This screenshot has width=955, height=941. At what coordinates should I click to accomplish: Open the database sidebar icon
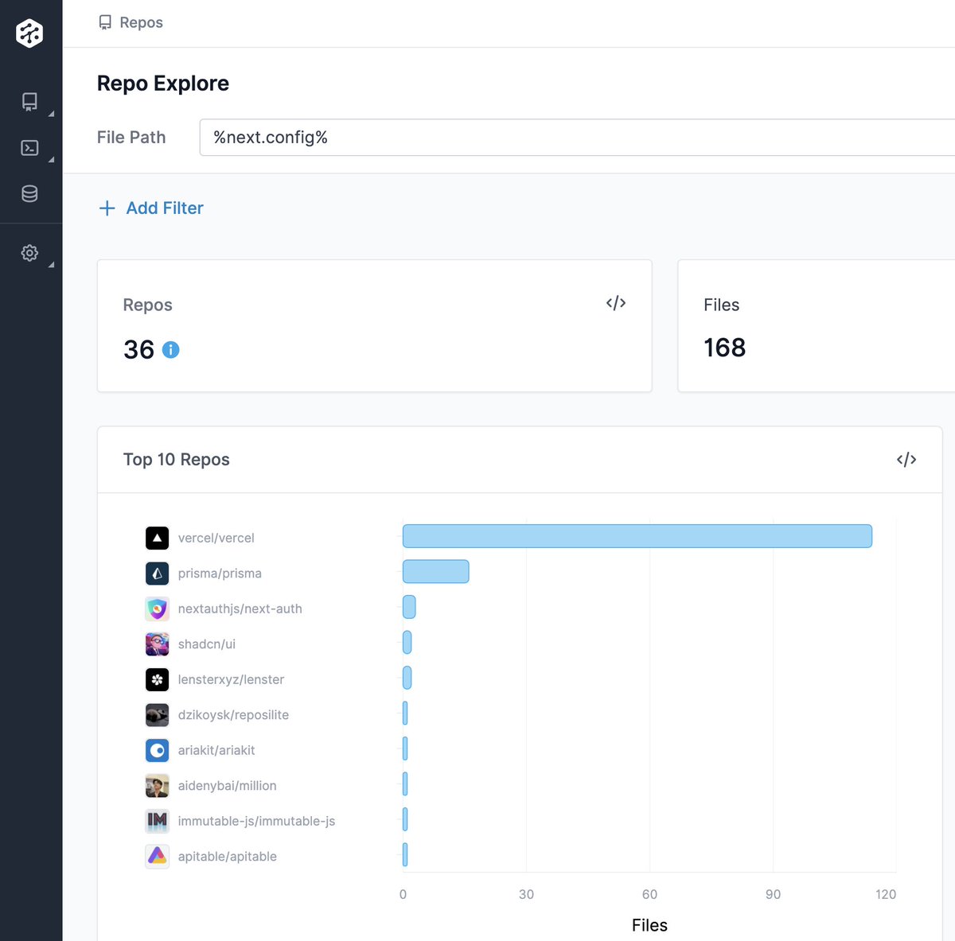point(29,193)
